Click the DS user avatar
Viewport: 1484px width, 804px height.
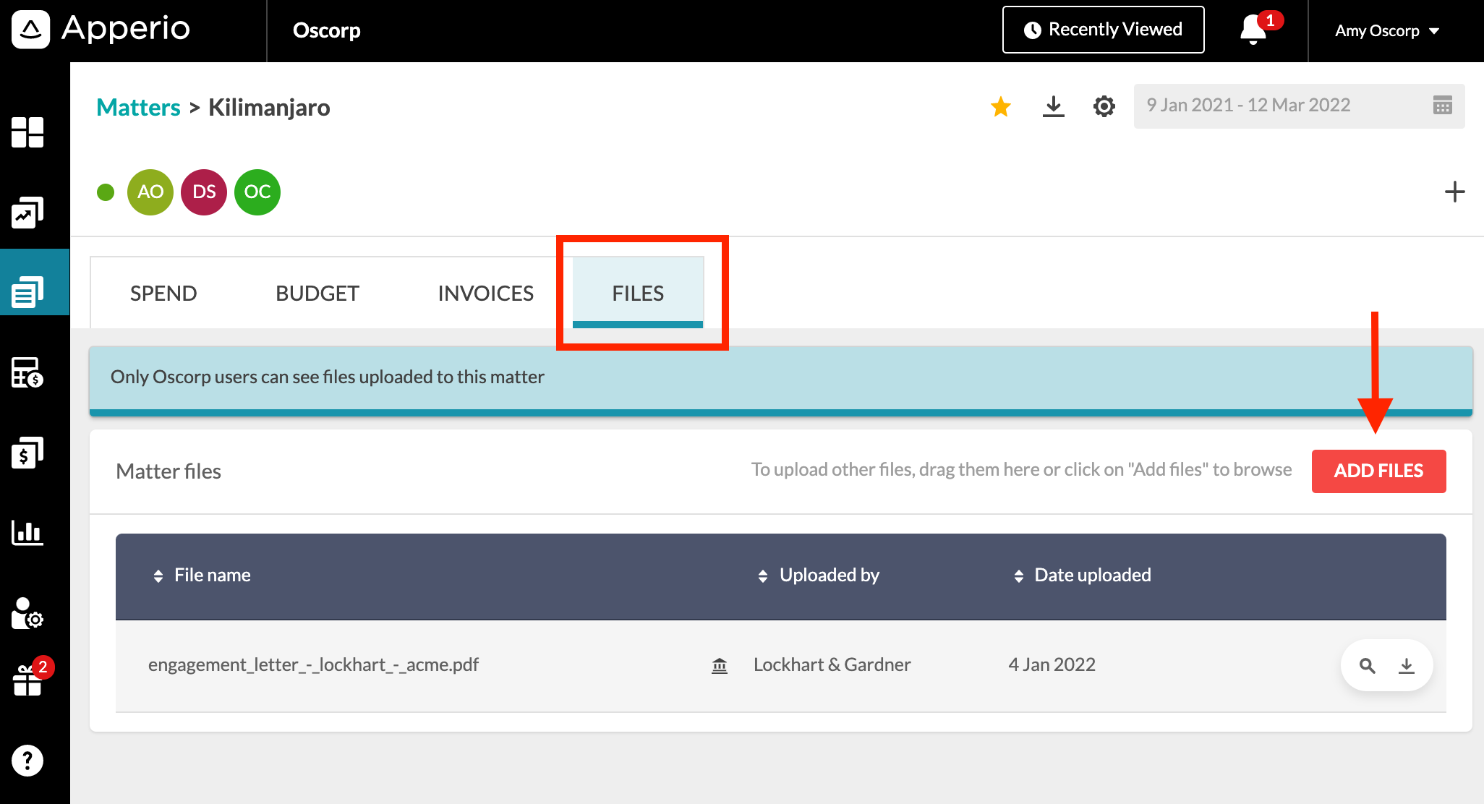204,192
